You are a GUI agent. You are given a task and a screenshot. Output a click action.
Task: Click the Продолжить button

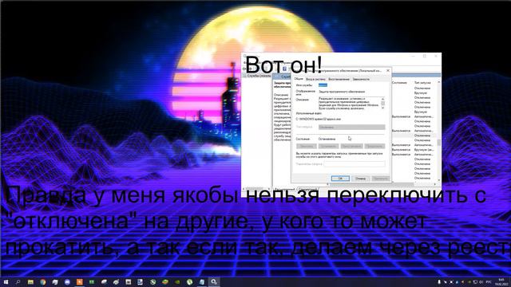pos(374,147)
